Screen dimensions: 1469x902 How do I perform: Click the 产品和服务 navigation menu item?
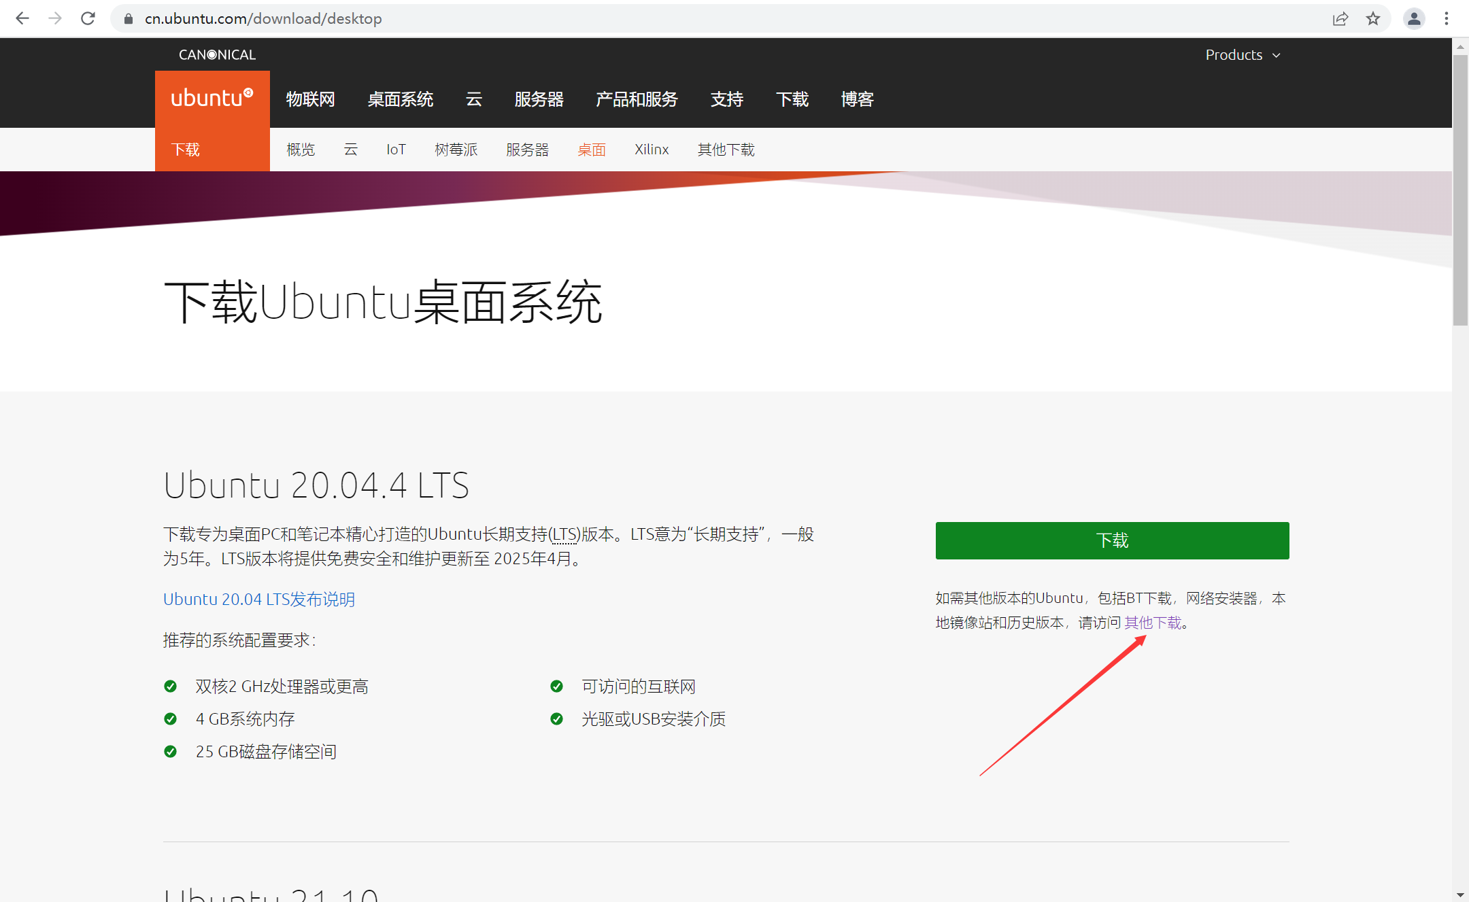point(638,99)
